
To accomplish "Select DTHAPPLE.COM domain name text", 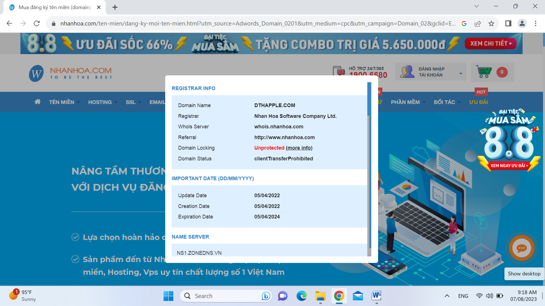I will click(x=274, y=105).
